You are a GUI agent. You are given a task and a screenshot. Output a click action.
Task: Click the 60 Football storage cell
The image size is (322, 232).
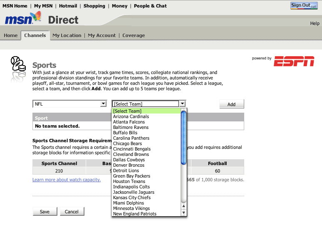pyautogui.click(x=218, y=171)
